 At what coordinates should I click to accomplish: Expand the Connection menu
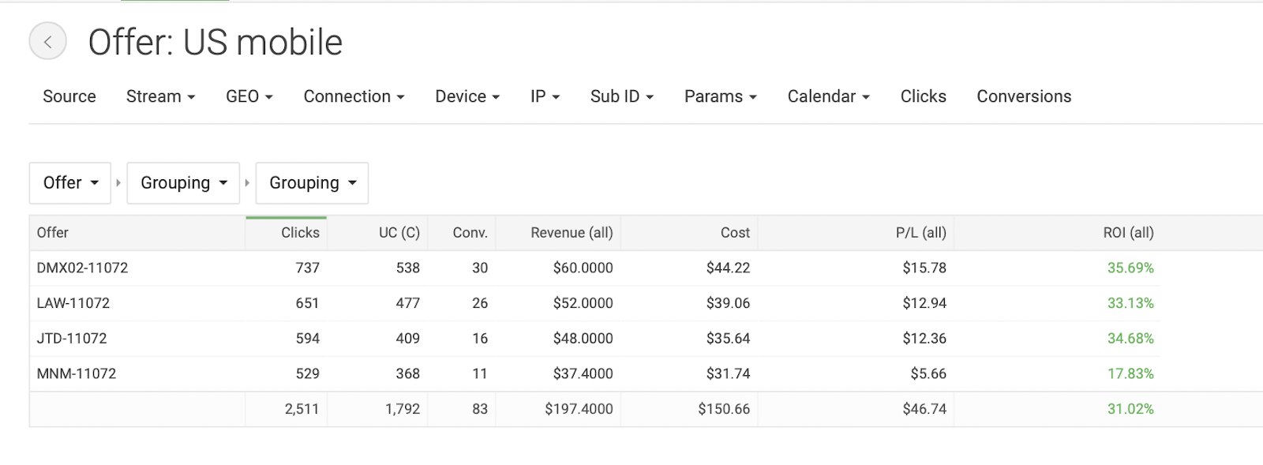(354, 96)
